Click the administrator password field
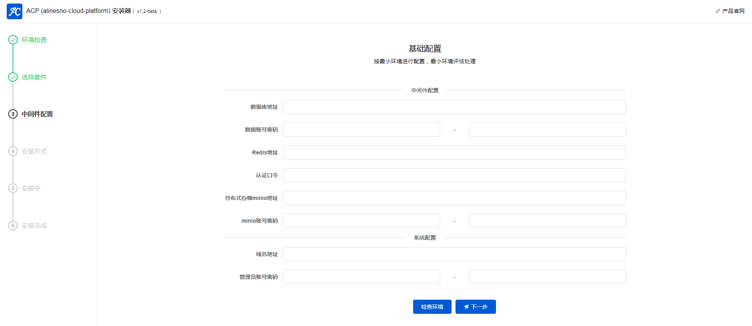This screenshot has width=752, height=326. tap(547, 277)
